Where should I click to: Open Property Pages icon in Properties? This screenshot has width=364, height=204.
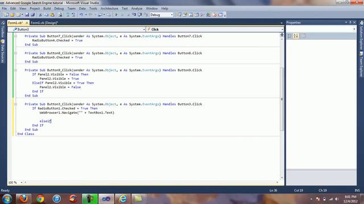tap(303, 36)
